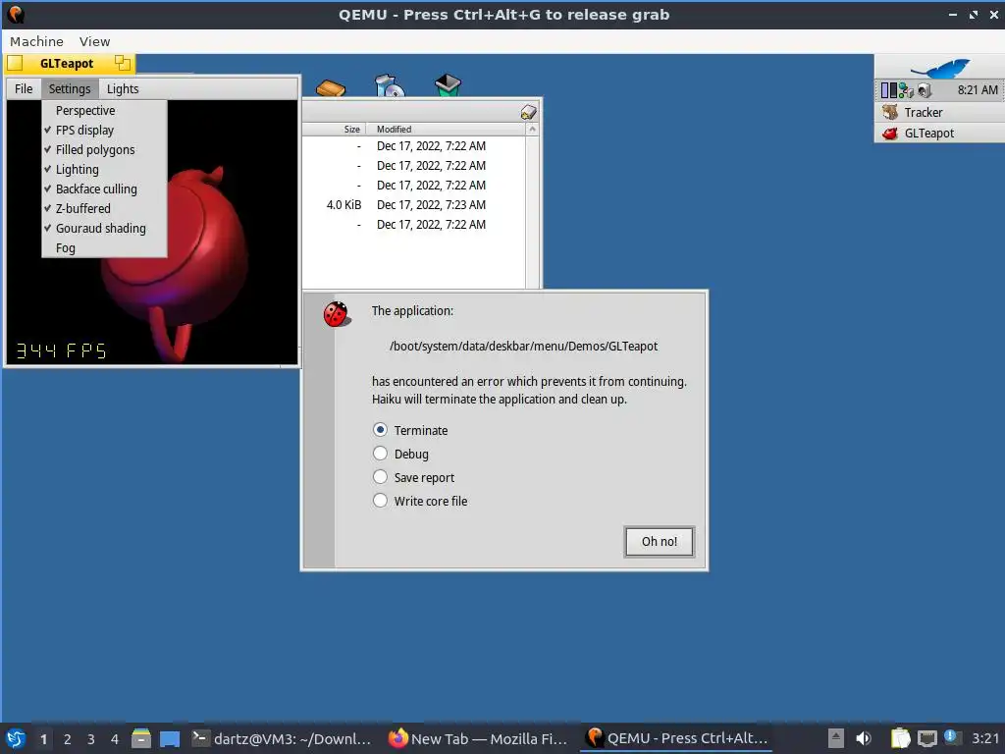Click the QEMU taskbar item
The width and height of the screenshot is (1005, 754).
[677, 738]
